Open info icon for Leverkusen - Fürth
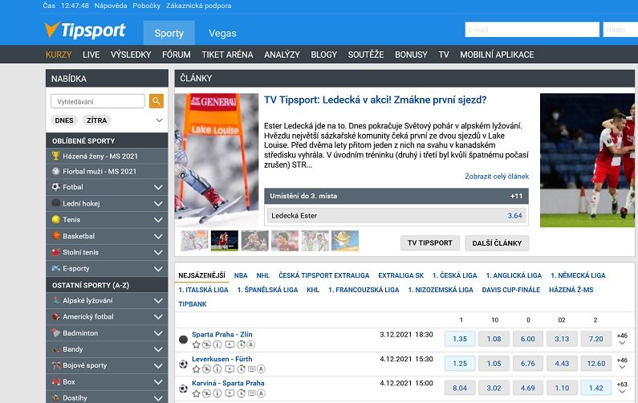Screen dimensions: 638x403 click(x=217, y=369)
